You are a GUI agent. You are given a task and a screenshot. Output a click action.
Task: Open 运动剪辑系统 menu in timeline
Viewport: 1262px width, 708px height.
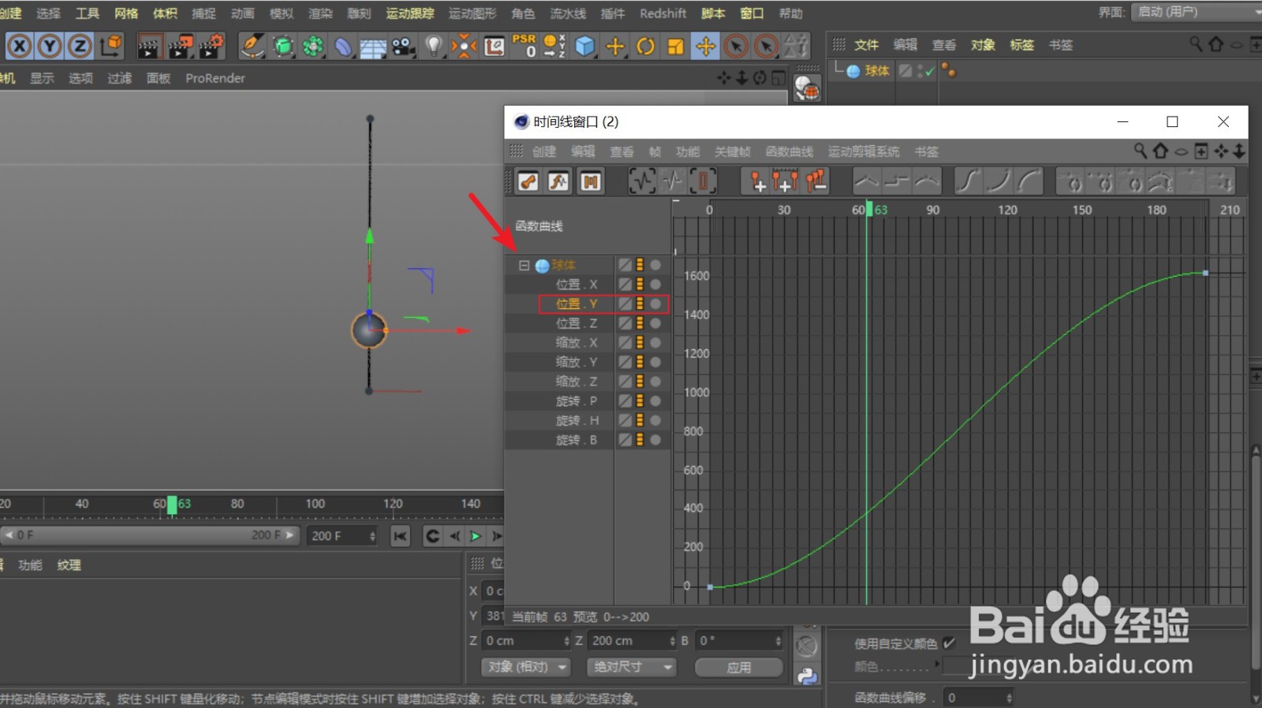pyautogui.click(x=863, y=151)
